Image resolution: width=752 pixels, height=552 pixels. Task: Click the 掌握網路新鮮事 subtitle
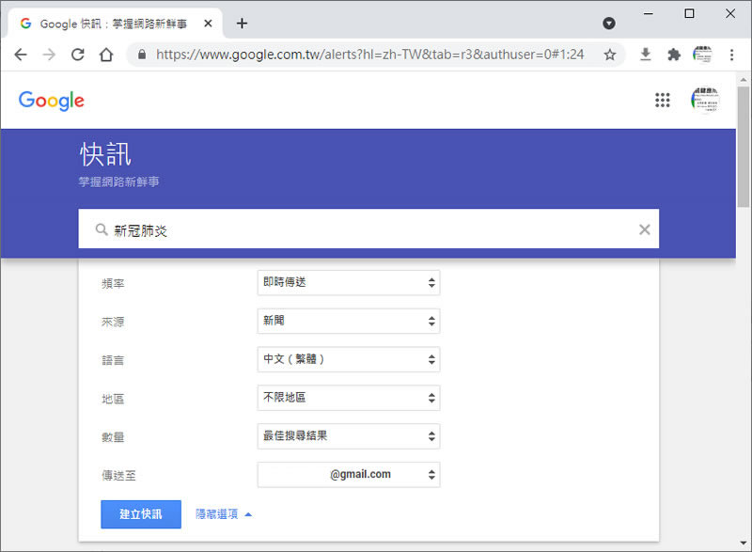(x=119, y=181)
